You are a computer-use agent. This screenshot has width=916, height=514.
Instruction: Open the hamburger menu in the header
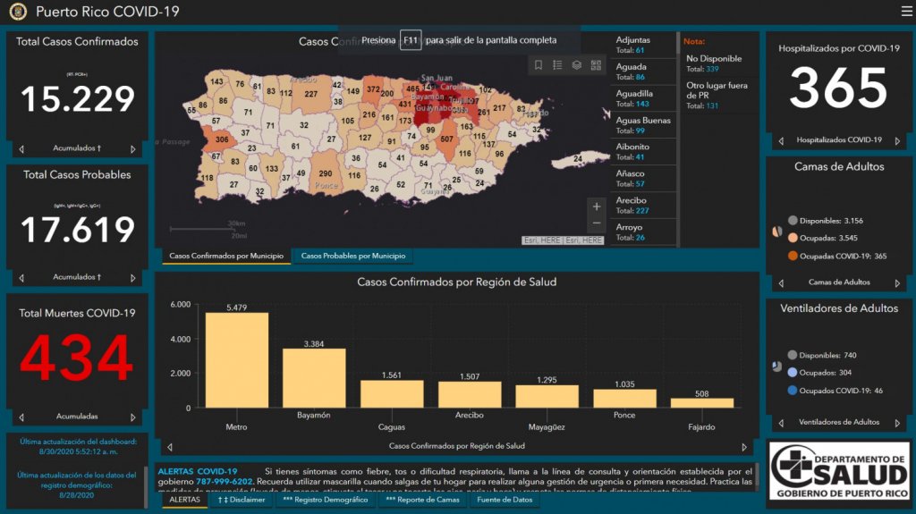coord(906,12)
